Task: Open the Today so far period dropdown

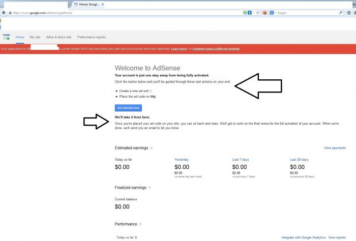Action: coord(127,237)
